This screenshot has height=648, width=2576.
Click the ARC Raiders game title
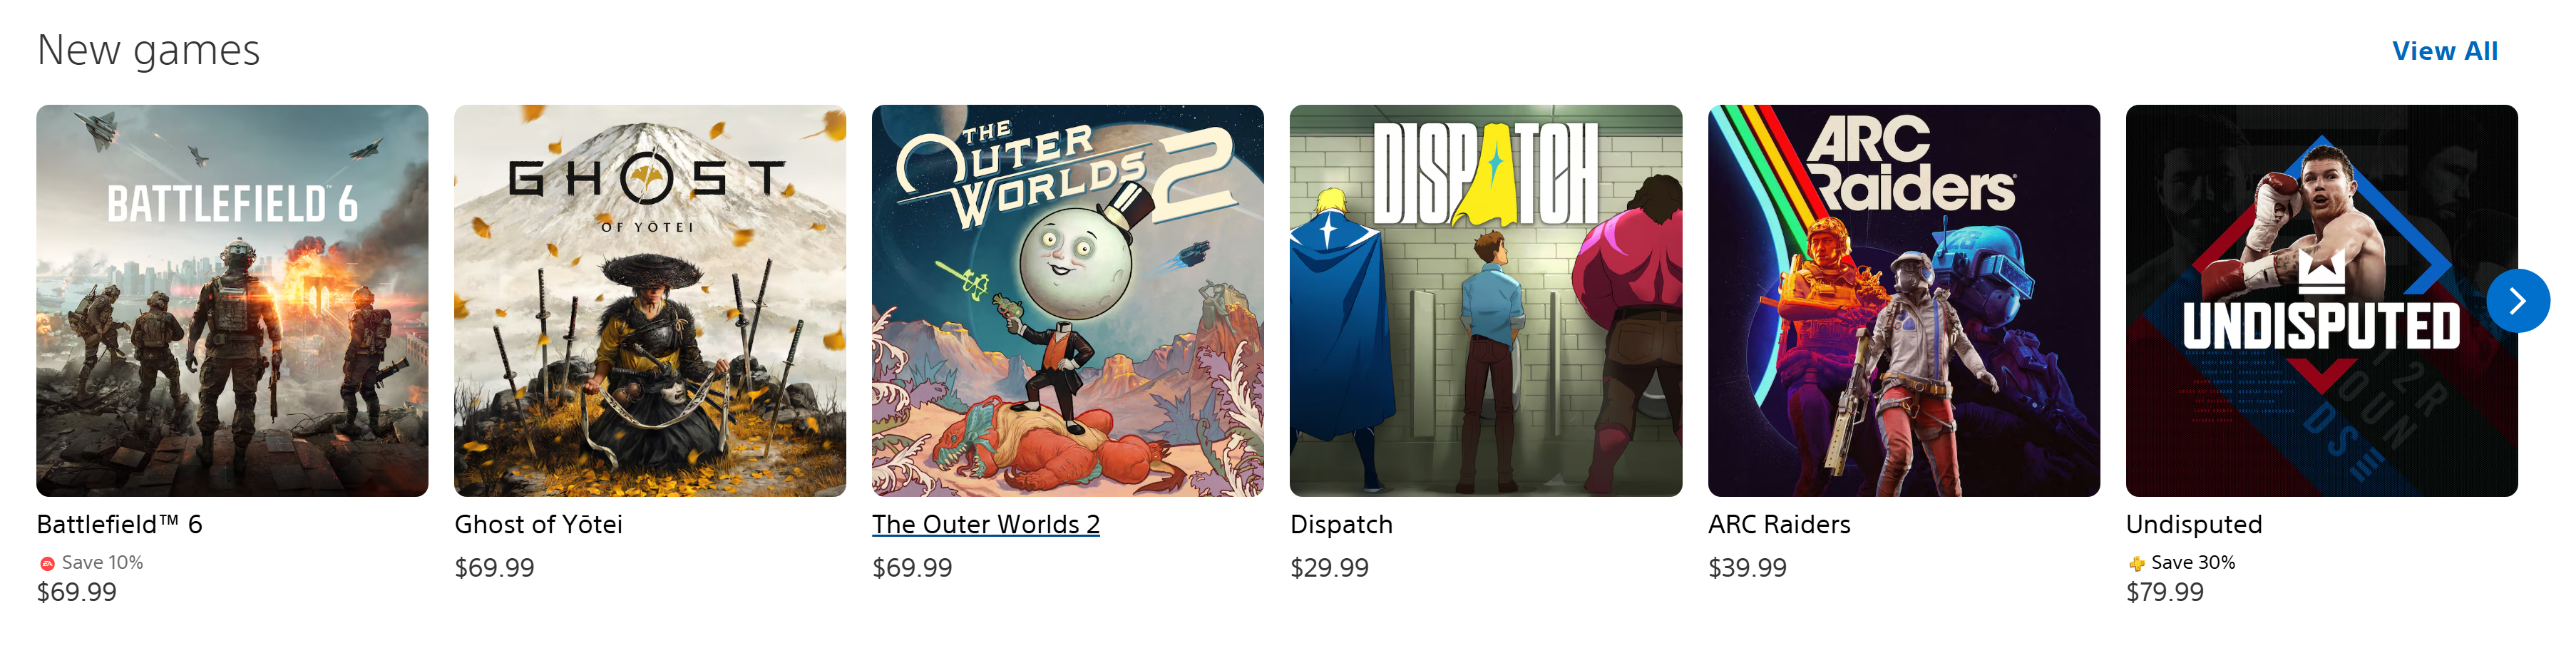tap(1779, 524)
